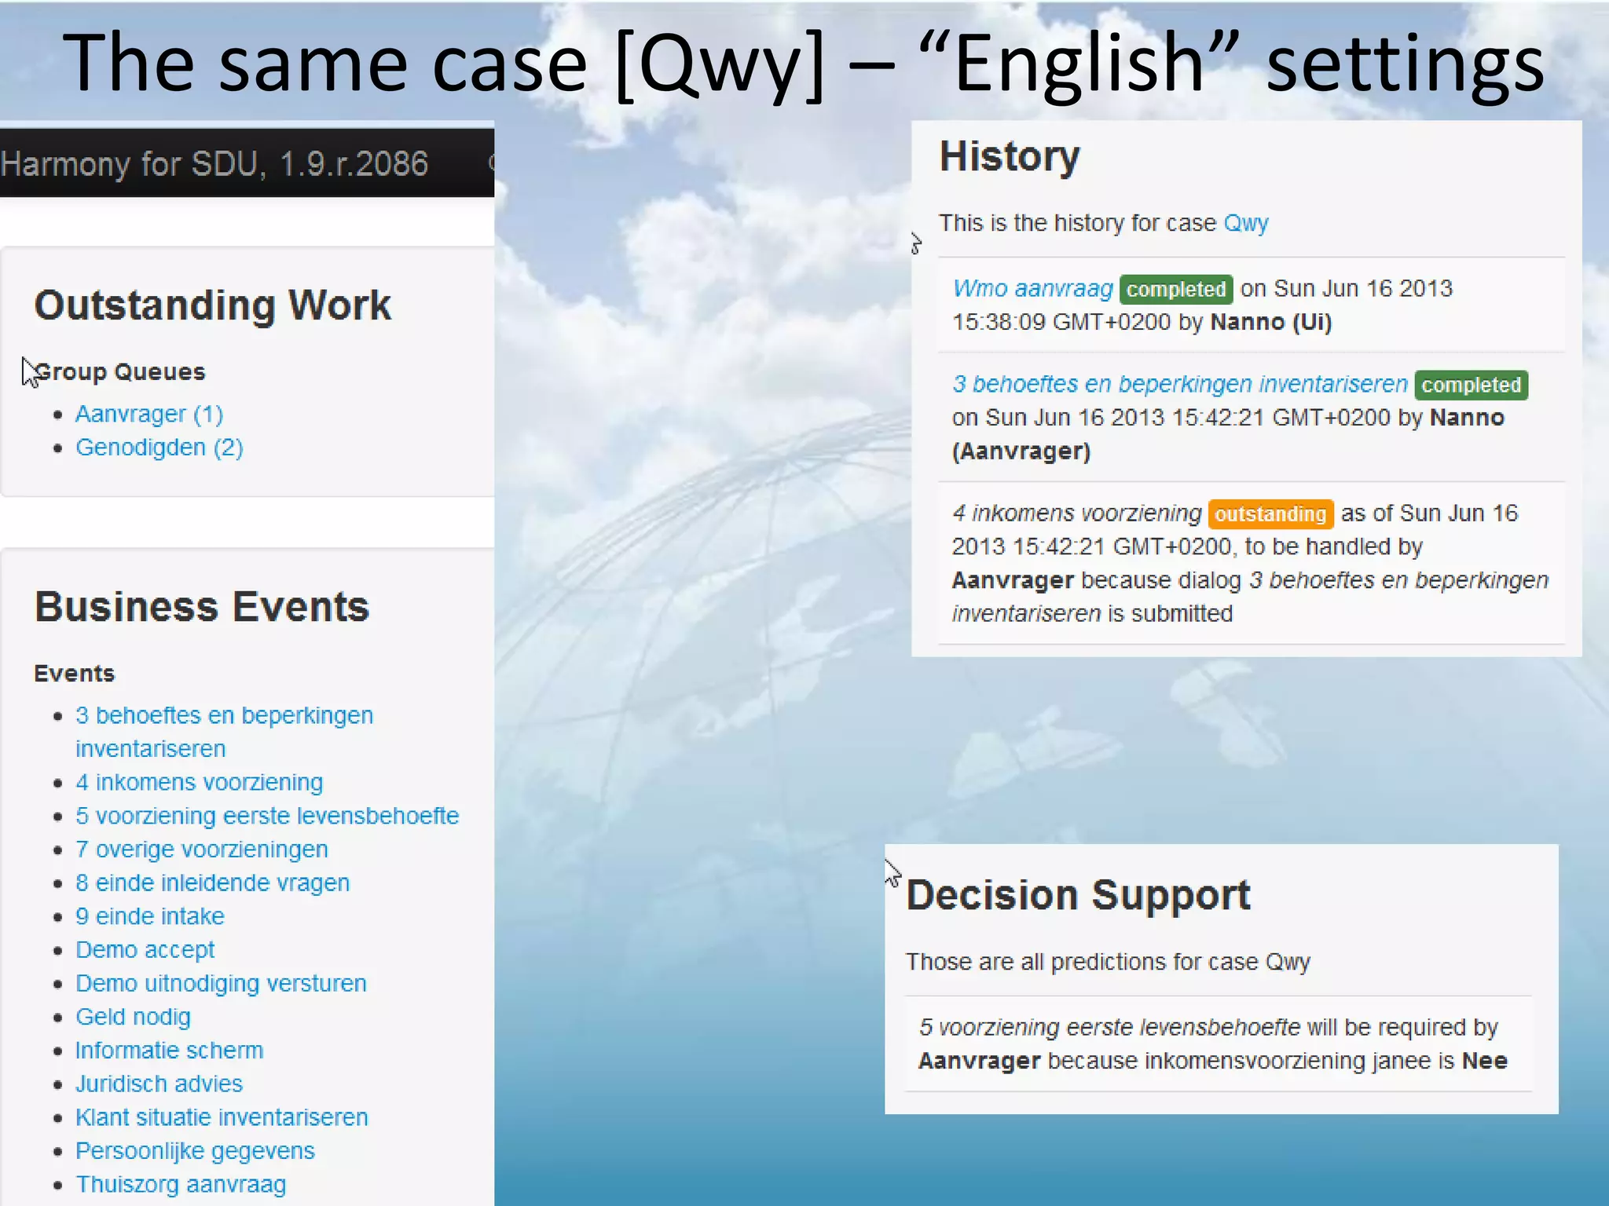Click the Decision Support heading
Image resolution: width=1609 pixels, height=1206 pixels.
click(1078, 895)
